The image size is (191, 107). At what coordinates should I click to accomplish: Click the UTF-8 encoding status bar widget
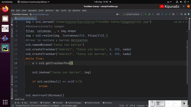pos(132,106)
